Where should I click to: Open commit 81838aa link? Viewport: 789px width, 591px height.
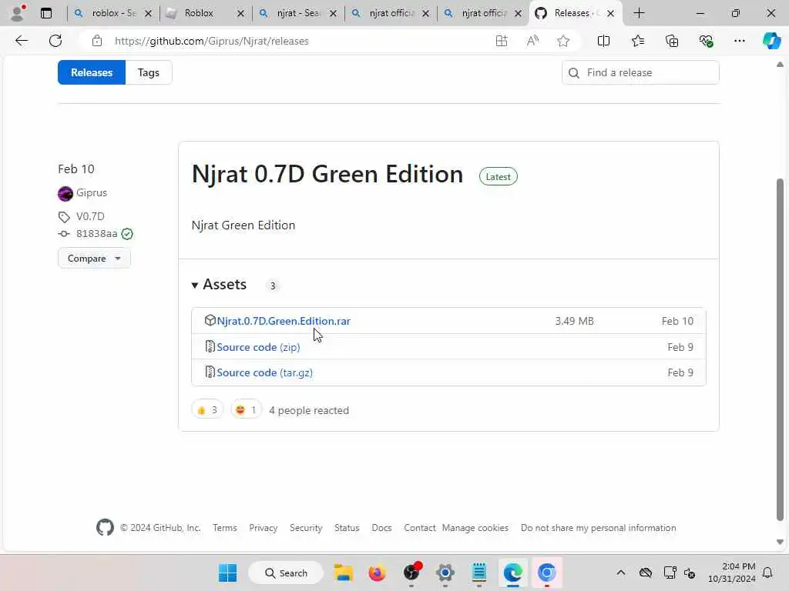[x=96, y=234]
